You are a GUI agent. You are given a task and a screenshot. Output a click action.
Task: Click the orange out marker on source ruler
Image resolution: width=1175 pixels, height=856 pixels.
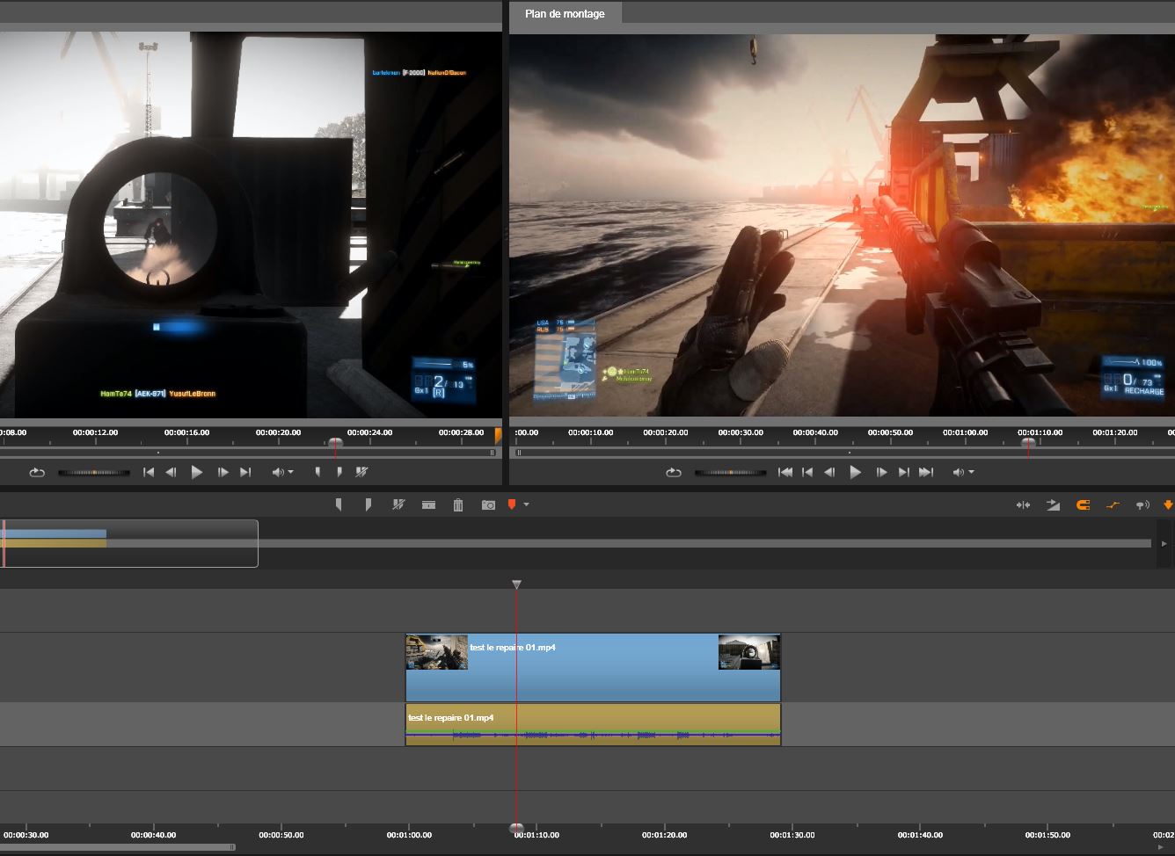[x=498, y=436]
